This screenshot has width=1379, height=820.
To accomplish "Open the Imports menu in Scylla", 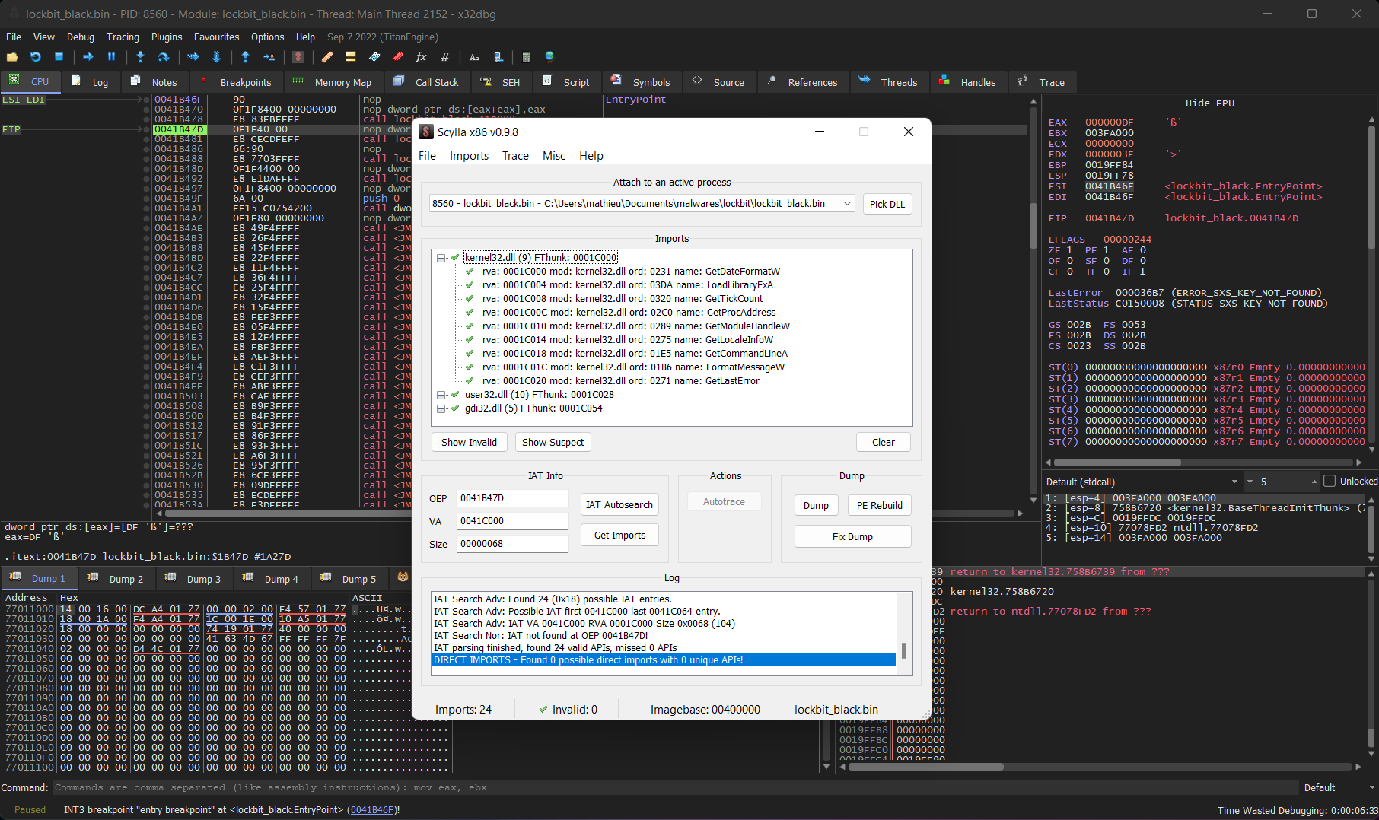I will click(x=469, y=156).
